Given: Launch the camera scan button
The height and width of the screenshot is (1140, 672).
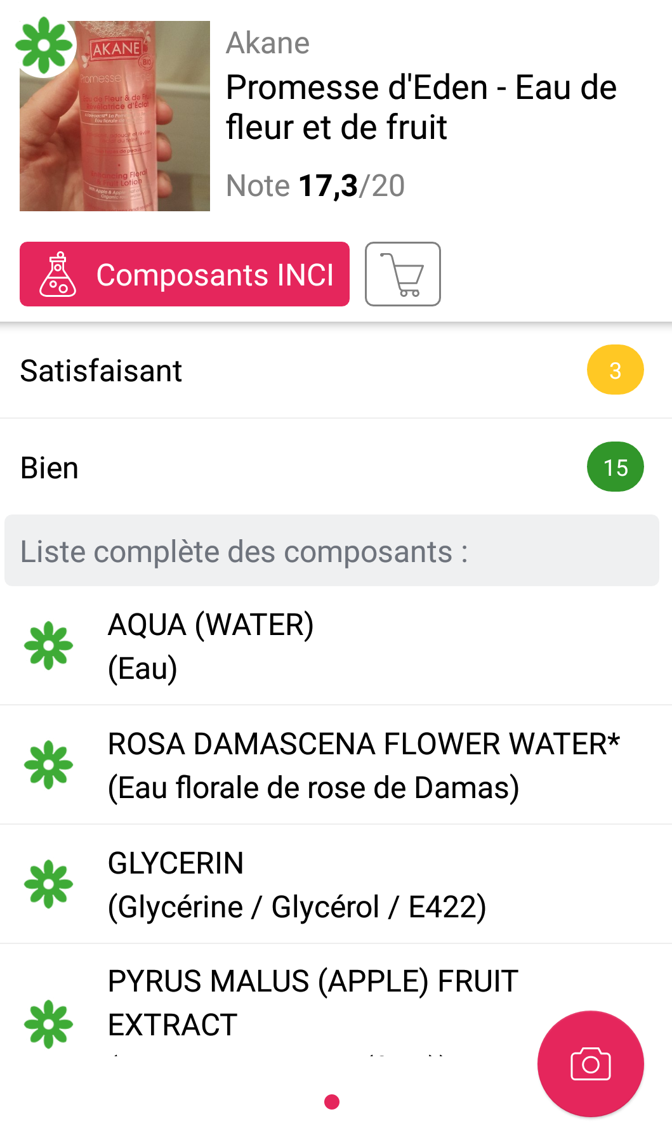Looking at the screenshot, I should click(590, 1063).
